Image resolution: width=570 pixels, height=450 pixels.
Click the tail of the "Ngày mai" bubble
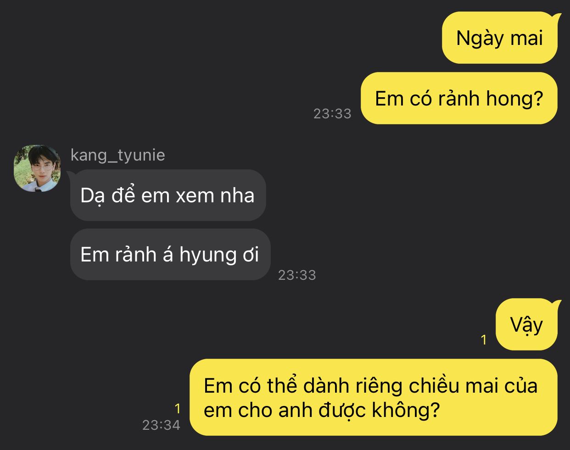point(557,17)
